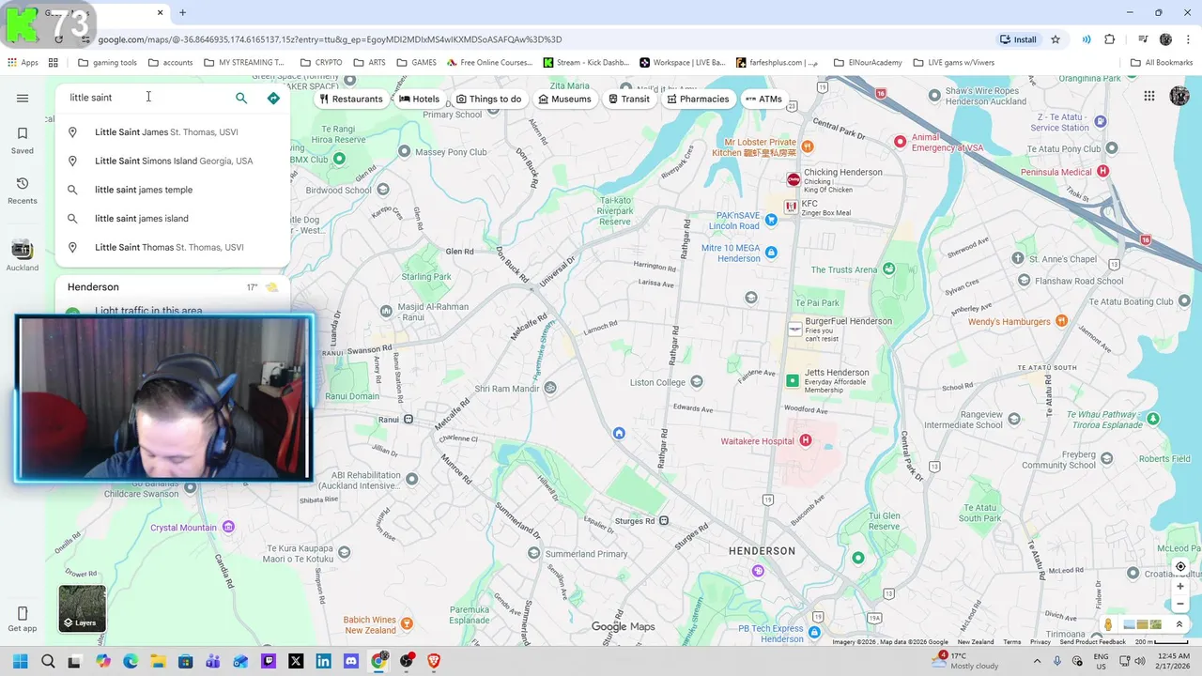Open Free Online Courses bookmark
Viewport: 1202px width, 676px height.
coord(490,63)
